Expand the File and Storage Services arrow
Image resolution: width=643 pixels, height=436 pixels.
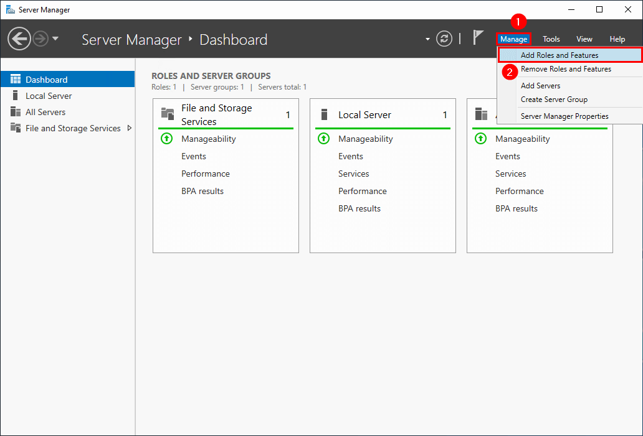[130, 128]
